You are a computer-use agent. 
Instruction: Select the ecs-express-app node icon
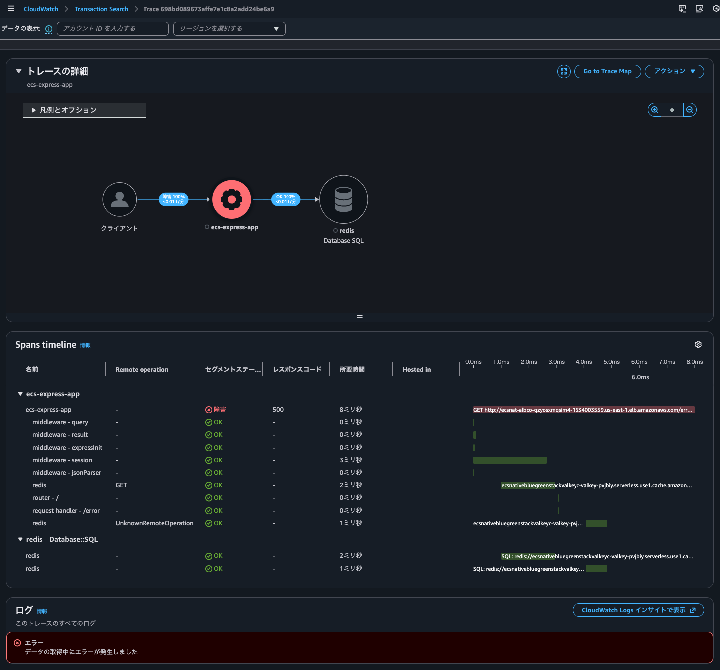[231, 199]
